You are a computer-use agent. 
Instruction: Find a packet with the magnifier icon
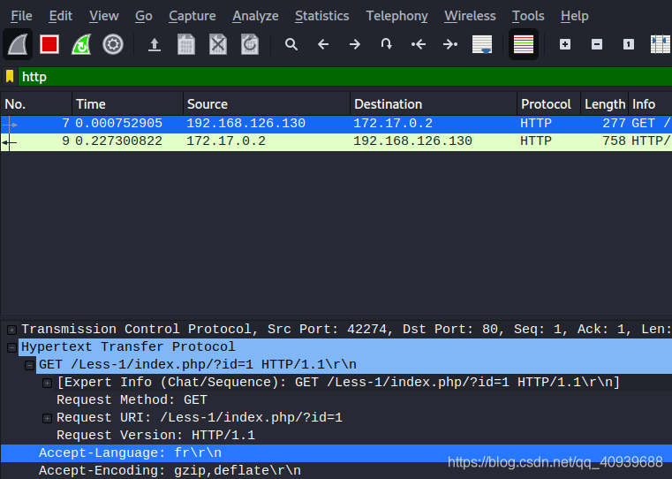291,44
